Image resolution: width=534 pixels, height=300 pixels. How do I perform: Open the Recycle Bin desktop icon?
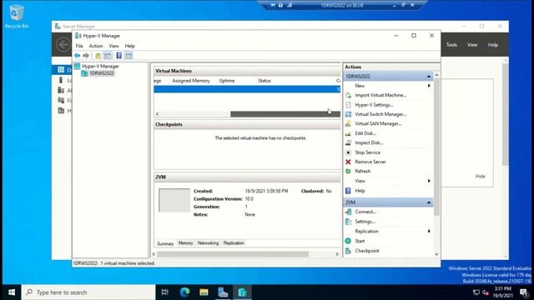[17, 16]
